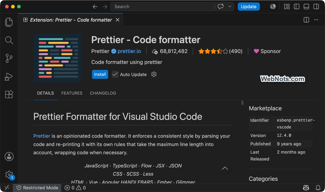The height and width of the screenshot is (192, 325).
Task: Click the Categories heading
Action: [x=263, y=179]
